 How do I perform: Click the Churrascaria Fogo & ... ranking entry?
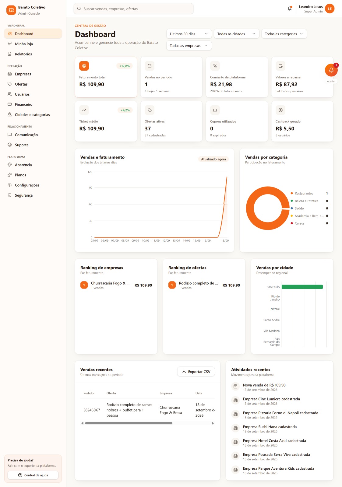point(116,285)
